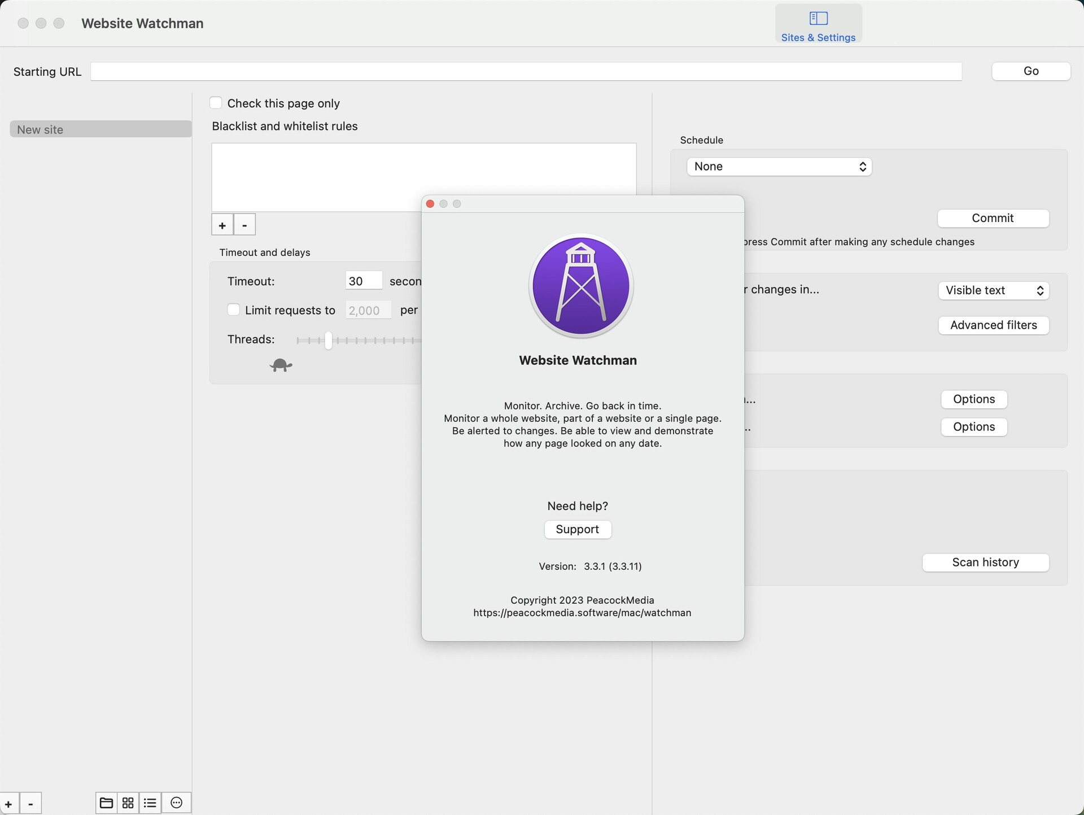
Task: Add a new site with bottom-left plus button
Action: click(x=8, y=803)
